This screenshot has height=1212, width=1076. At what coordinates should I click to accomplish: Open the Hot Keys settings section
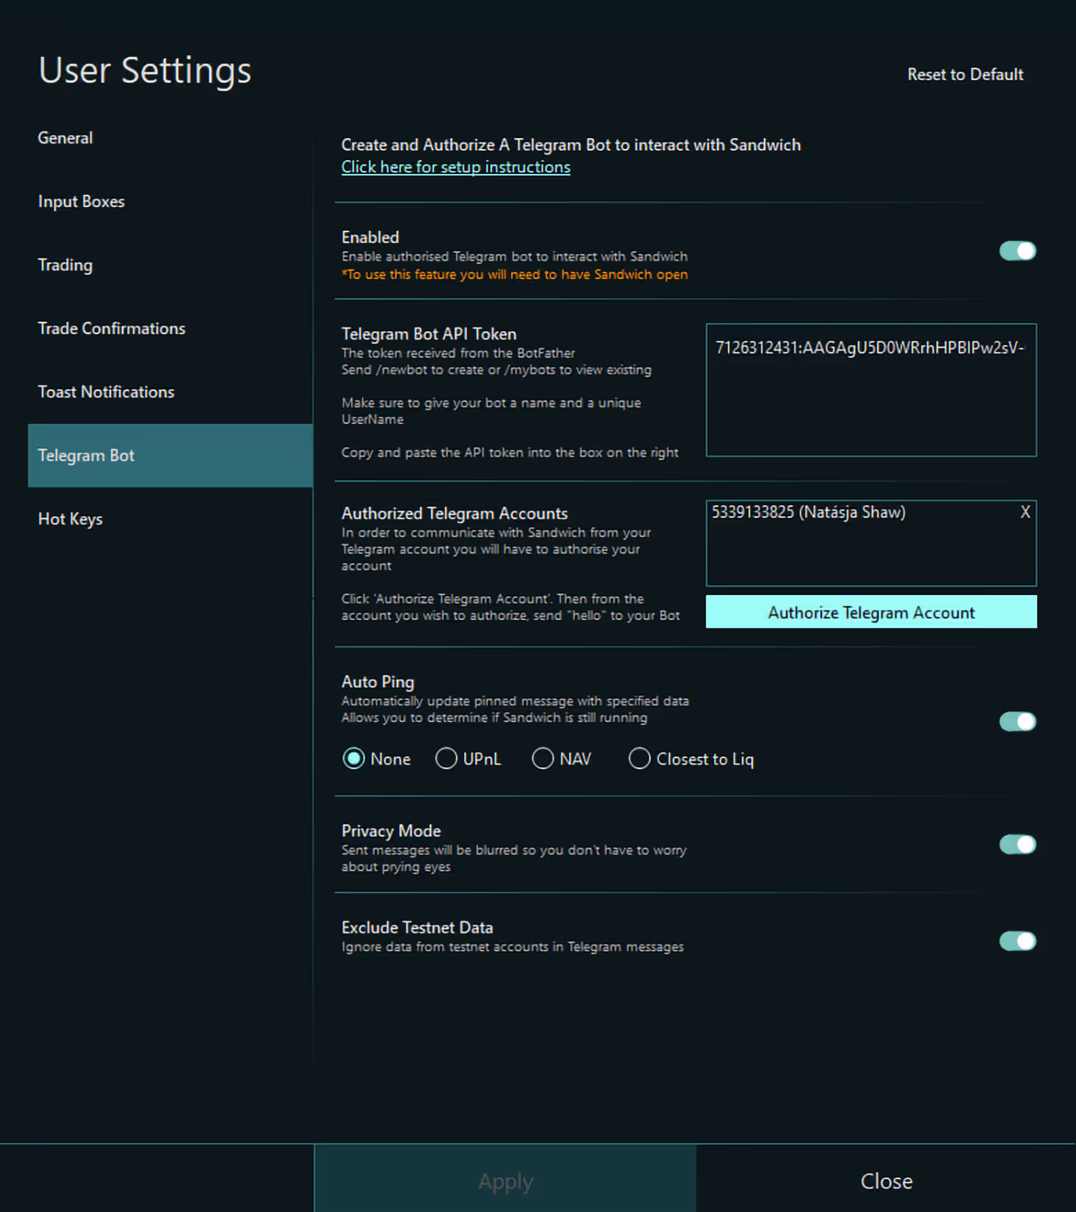click(x=71, y=519)
